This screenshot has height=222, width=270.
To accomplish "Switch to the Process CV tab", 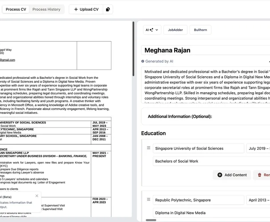I will (x=16, y=9).
